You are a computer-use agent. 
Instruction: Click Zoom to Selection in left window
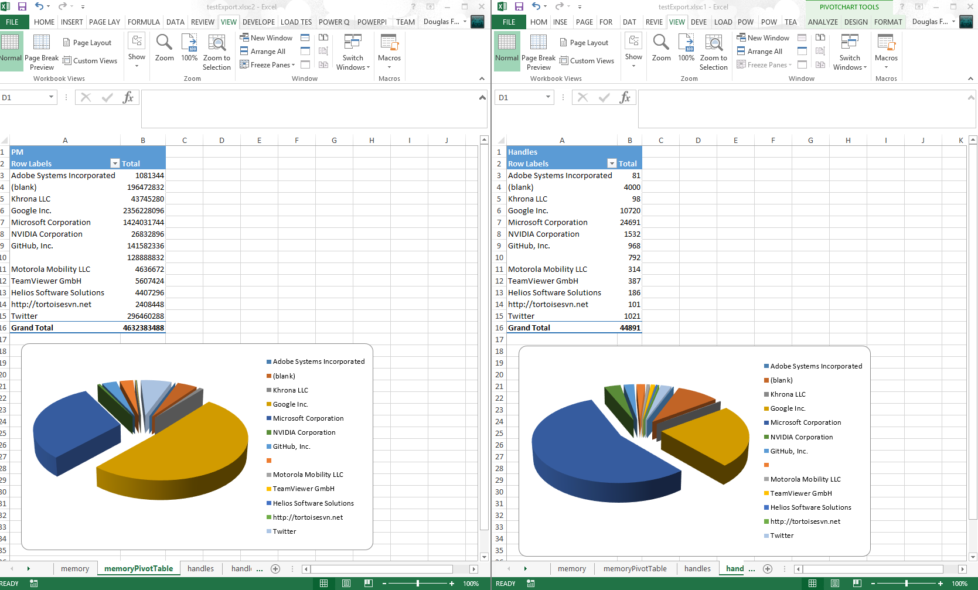coord(216,52)
